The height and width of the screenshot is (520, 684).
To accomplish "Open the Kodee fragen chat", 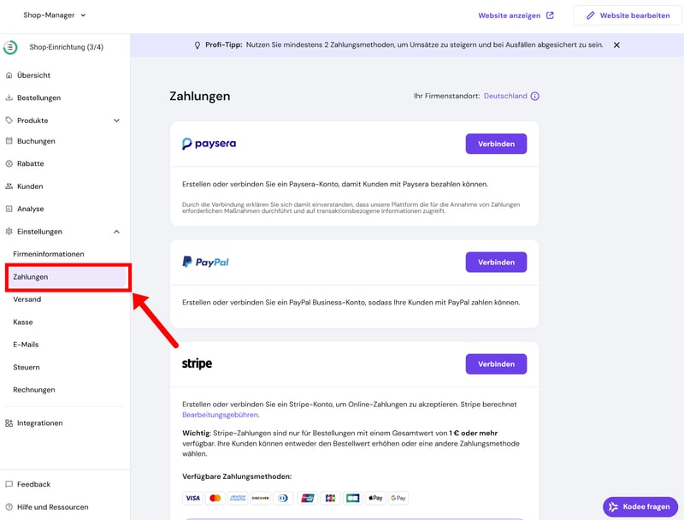I will [639, 506].
